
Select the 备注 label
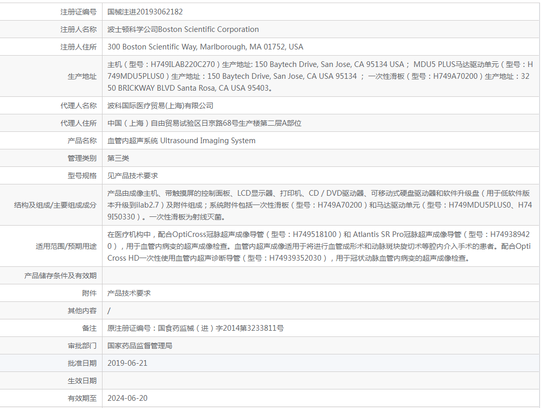[x=89, y=328]
